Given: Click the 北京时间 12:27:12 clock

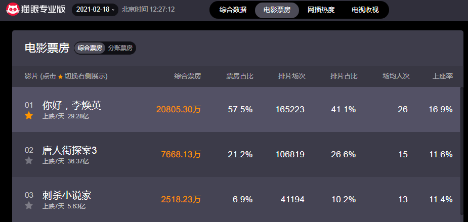Looking at the screenshot, I should coord(148,10).
